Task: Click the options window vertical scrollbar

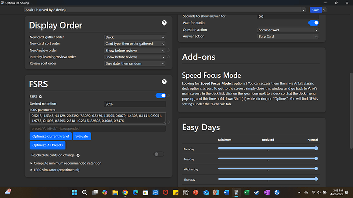Action: coord(351,110)
